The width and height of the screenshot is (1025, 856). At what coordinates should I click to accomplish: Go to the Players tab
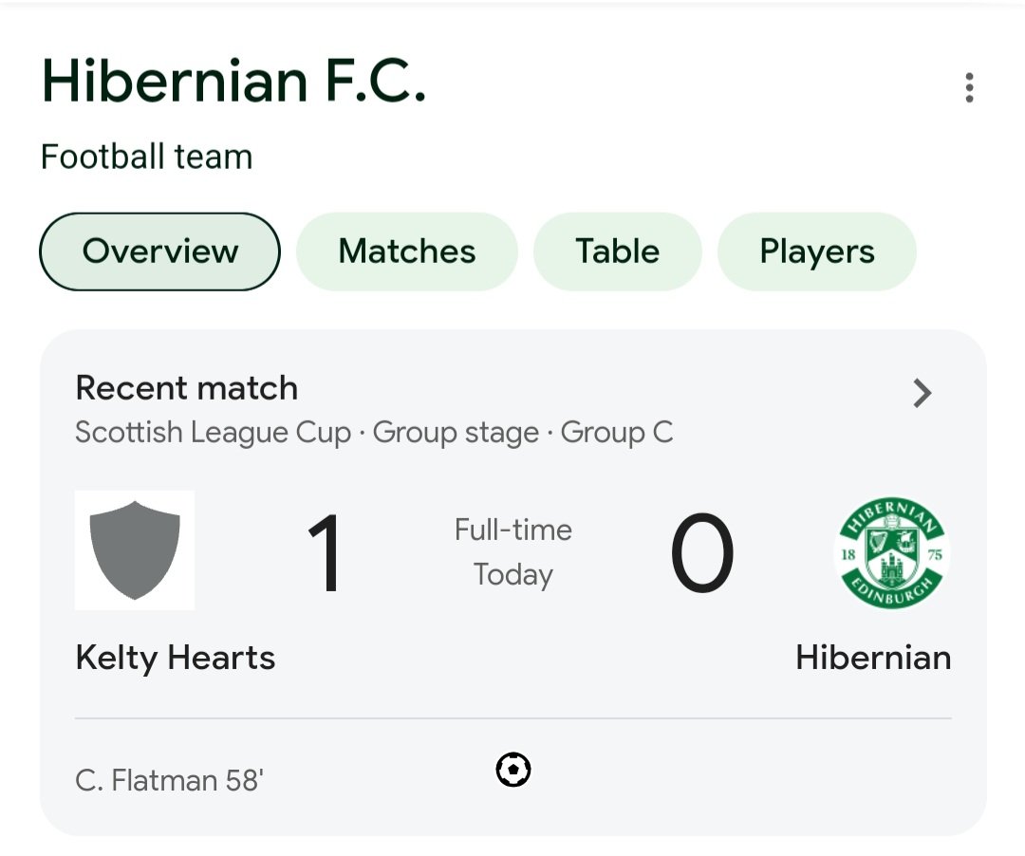(x=816, y=251)
